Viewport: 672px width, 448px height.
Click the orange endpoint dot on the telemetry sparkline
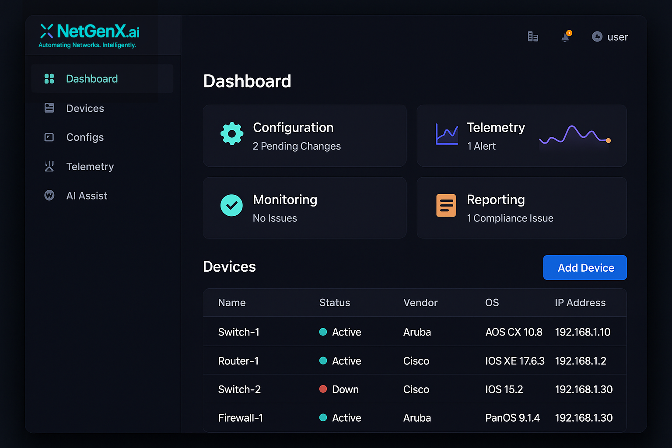608,140
